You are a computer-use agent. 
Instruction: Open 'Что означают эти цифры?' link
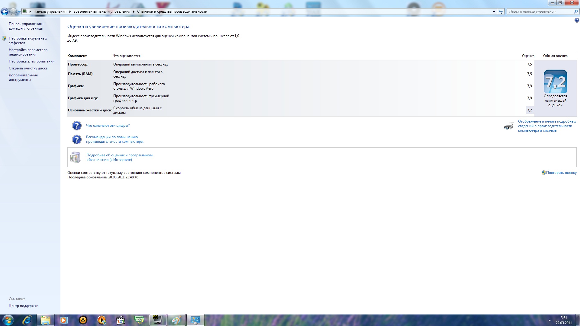point(108,126)
